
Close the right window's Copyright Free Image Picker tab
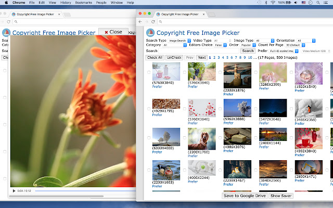tap(203, 14)
